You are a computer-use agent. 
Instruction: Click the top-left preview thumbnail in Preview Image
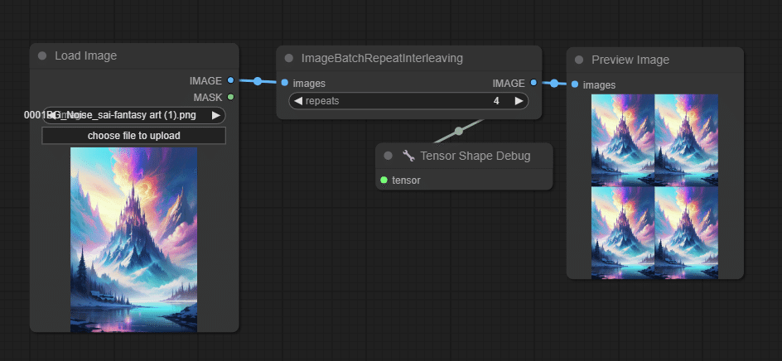tap(622, 139)
